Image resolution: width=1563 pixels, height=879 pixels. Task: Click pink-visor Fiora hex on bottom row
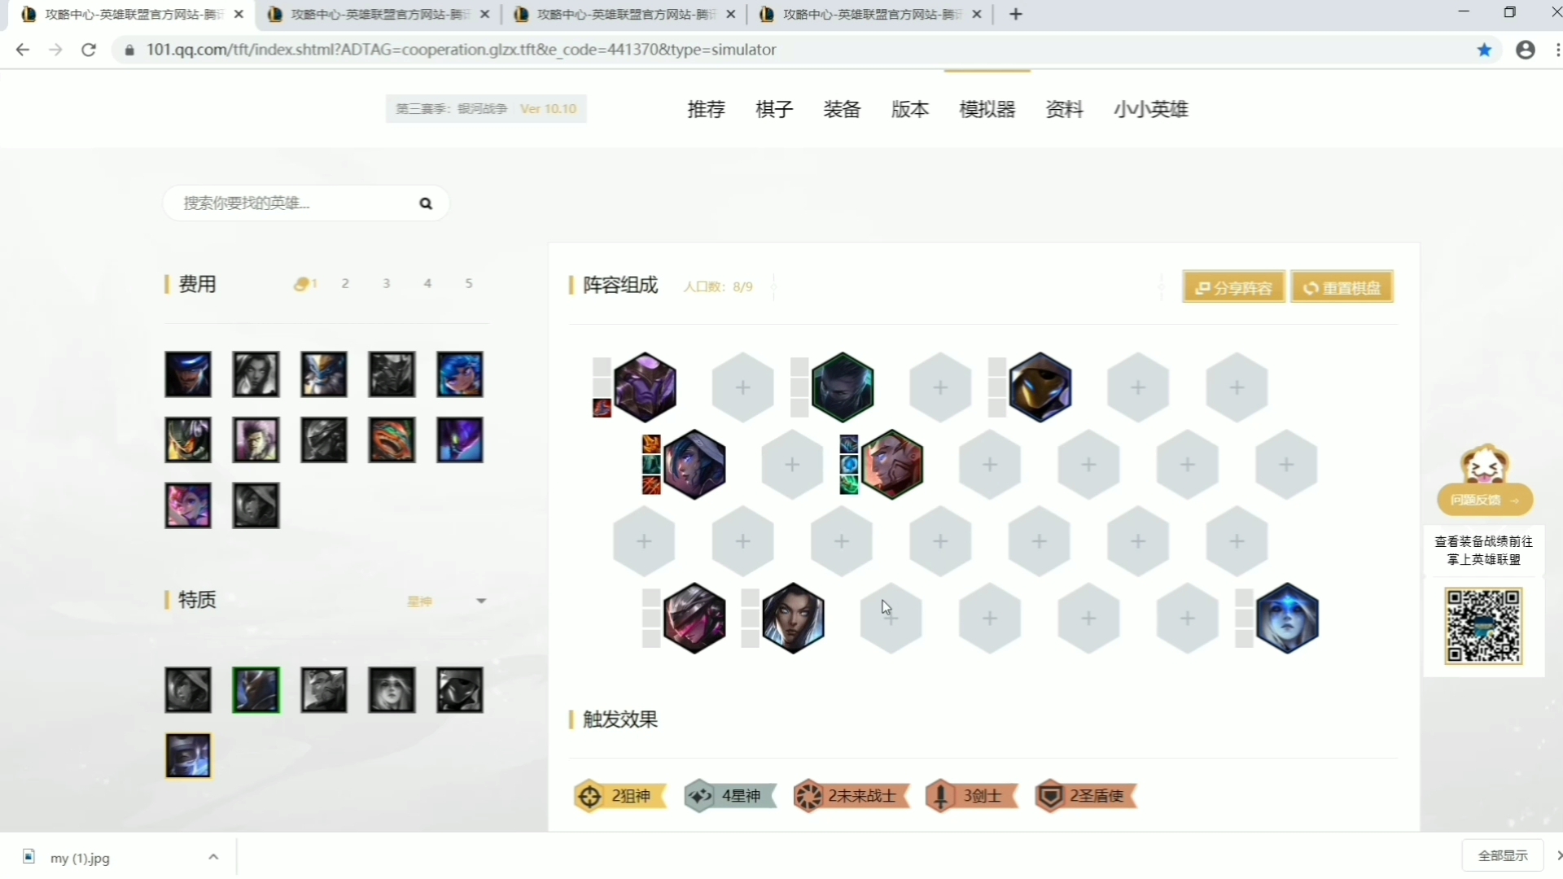pos(694,619)
